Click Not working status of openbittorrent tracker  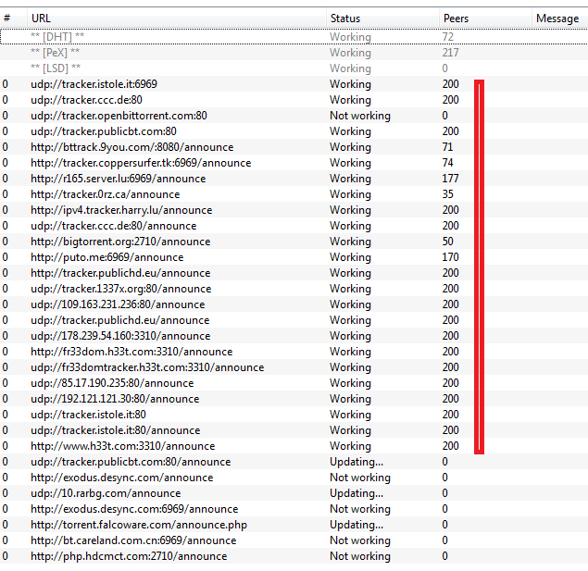tap(360, 116)
